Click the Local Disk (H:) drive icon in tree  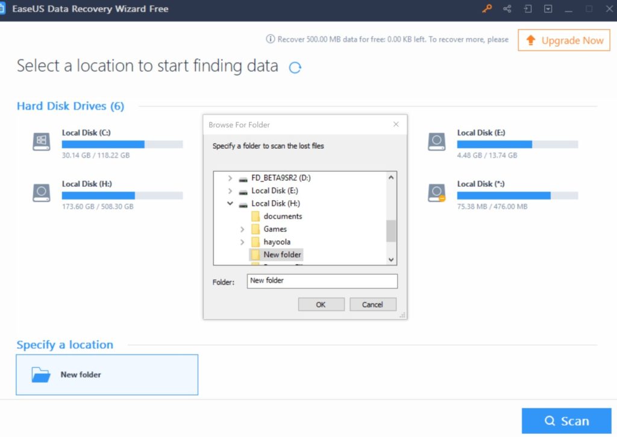point(243,204)
